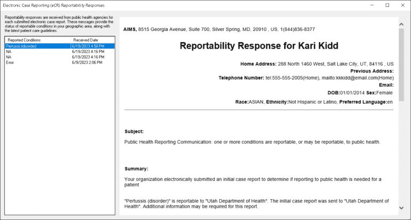Click the scroll up arrow of the response pane

click(401, 25)
